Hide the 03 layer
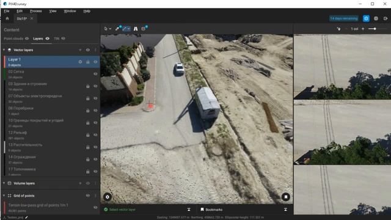The image size is (391, 220). (95, 86)
